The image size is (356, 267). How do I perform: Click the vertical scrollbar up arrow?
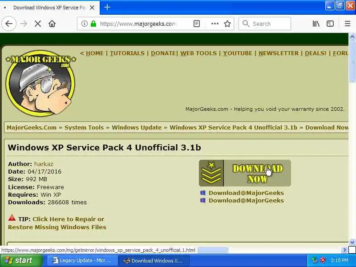(352, 36)
